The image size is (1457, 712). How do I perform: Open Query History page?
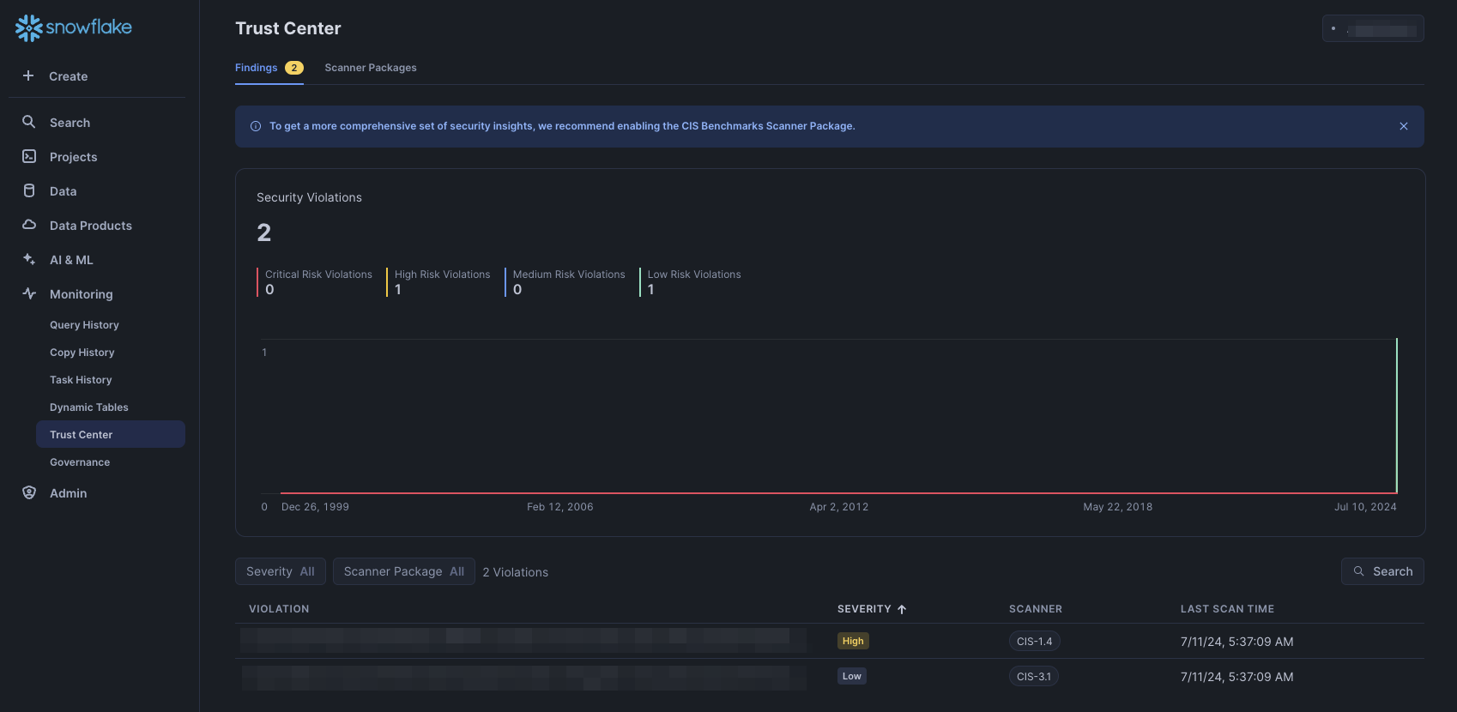click(x=84, y=325)
